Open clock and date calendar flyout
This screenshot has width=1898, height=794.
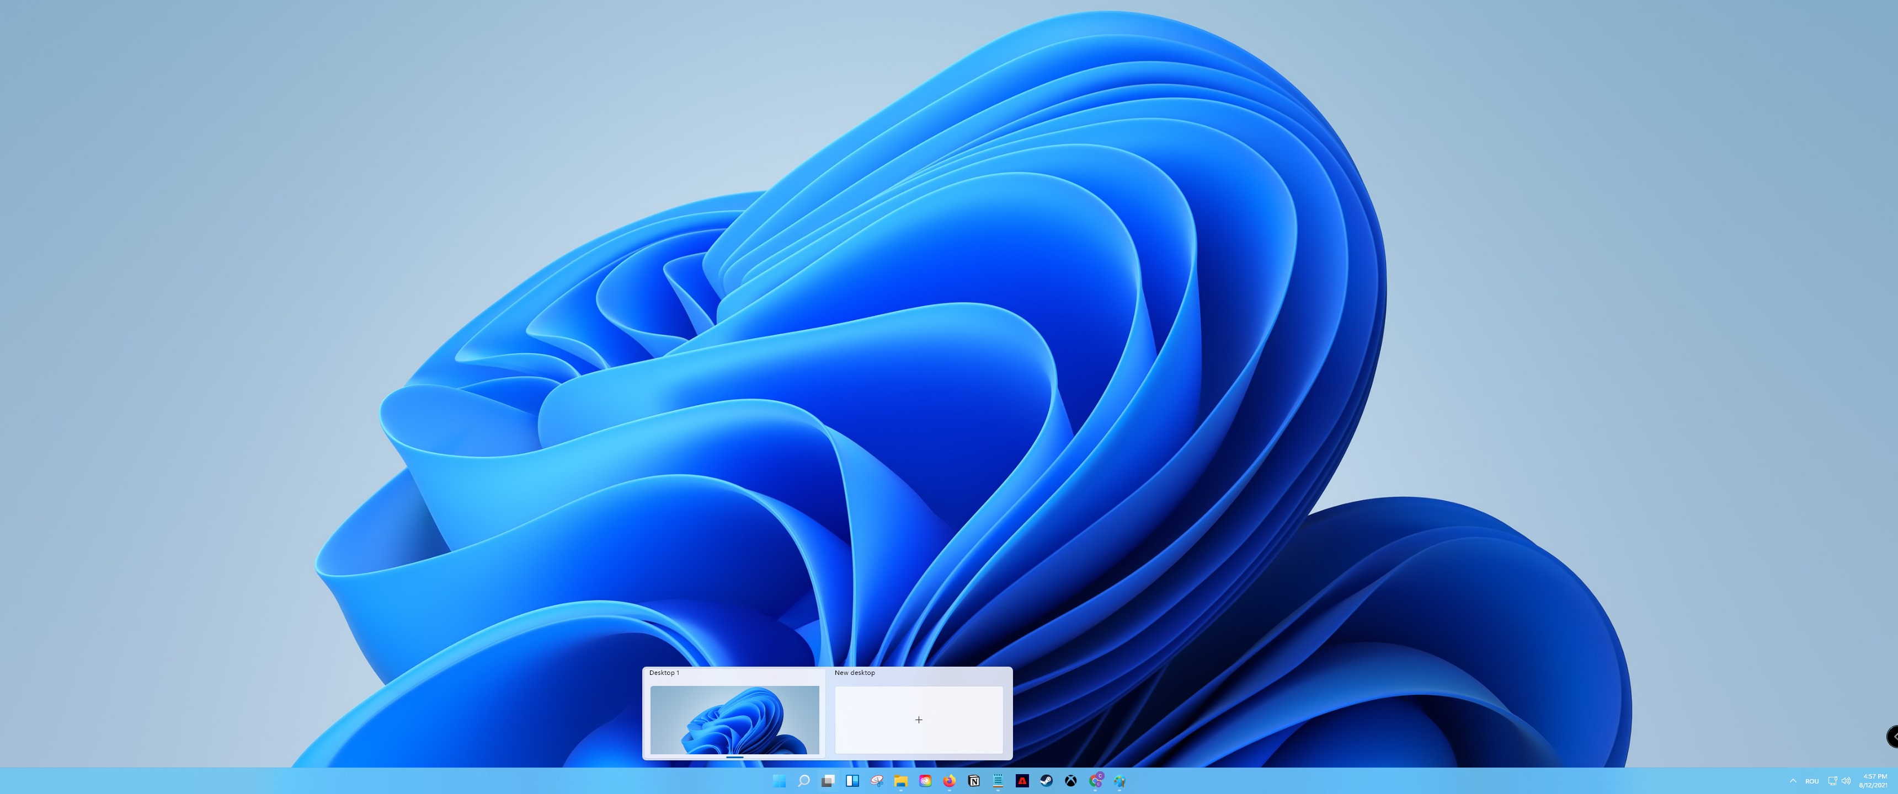coord(1874,781)
